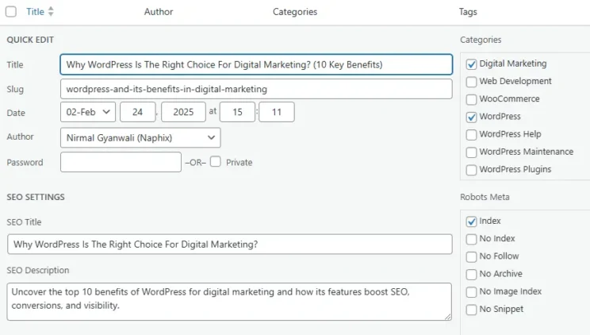
Task: Click the Robots Meta label
Action: (x=485, y=197)
